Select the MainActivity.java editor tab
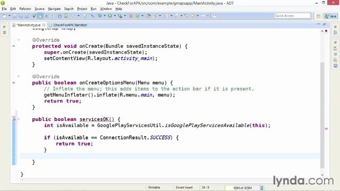 [x=29, y=25]
